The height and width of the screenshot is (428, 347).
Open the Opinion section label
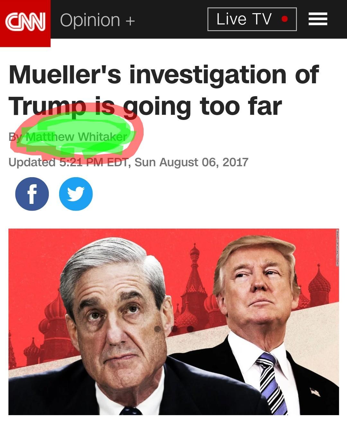90,20
